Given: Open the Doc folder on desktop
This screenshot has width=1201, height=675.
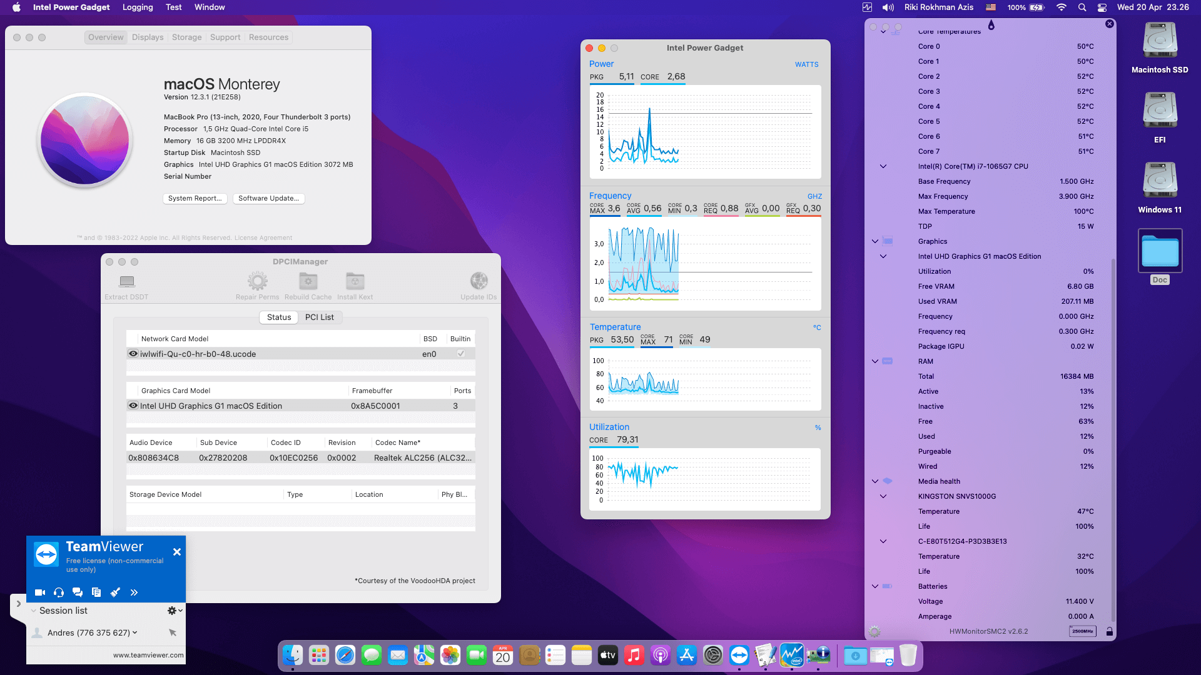Looking at the screenshot, I should [1160, 257].
